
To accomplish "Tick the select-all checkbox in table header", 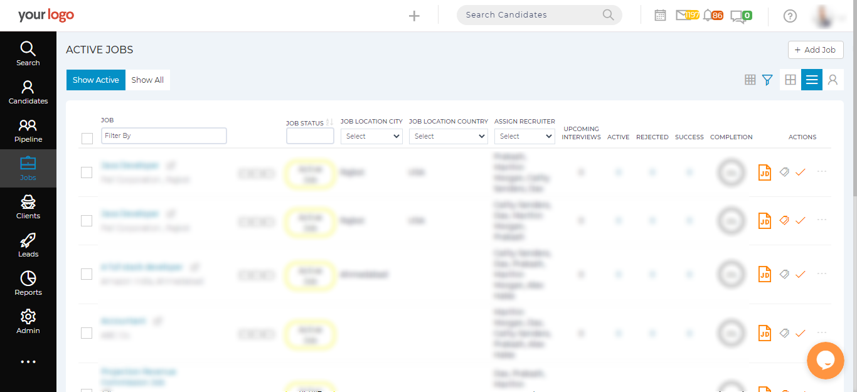I will click(87, 139).
